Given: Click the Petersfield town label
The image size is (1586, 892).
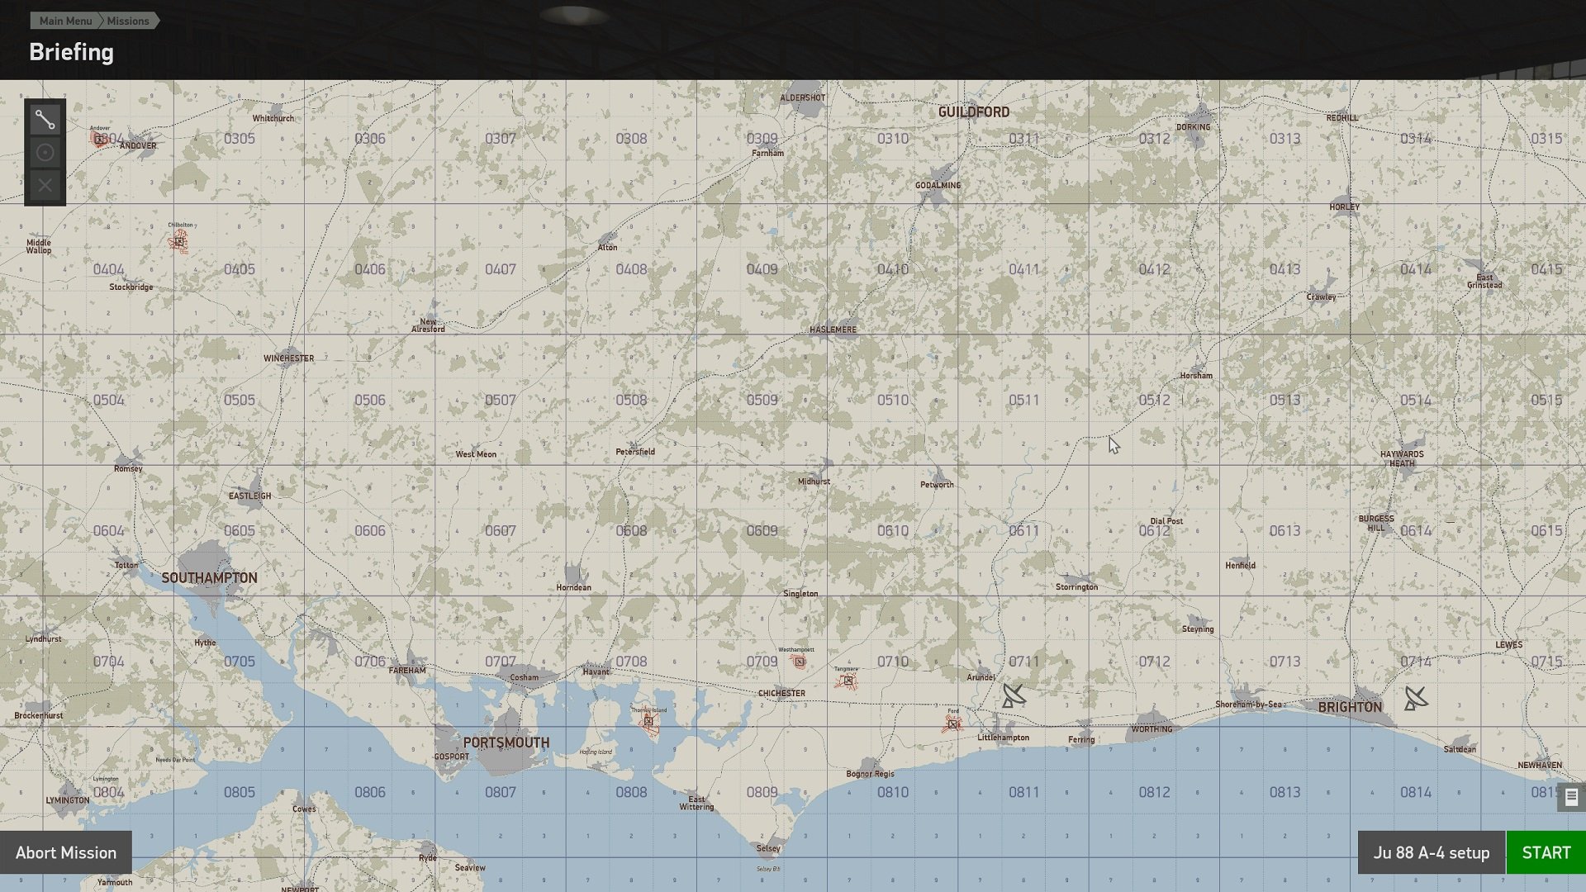Looking at the screenshot, I should 635,452.
